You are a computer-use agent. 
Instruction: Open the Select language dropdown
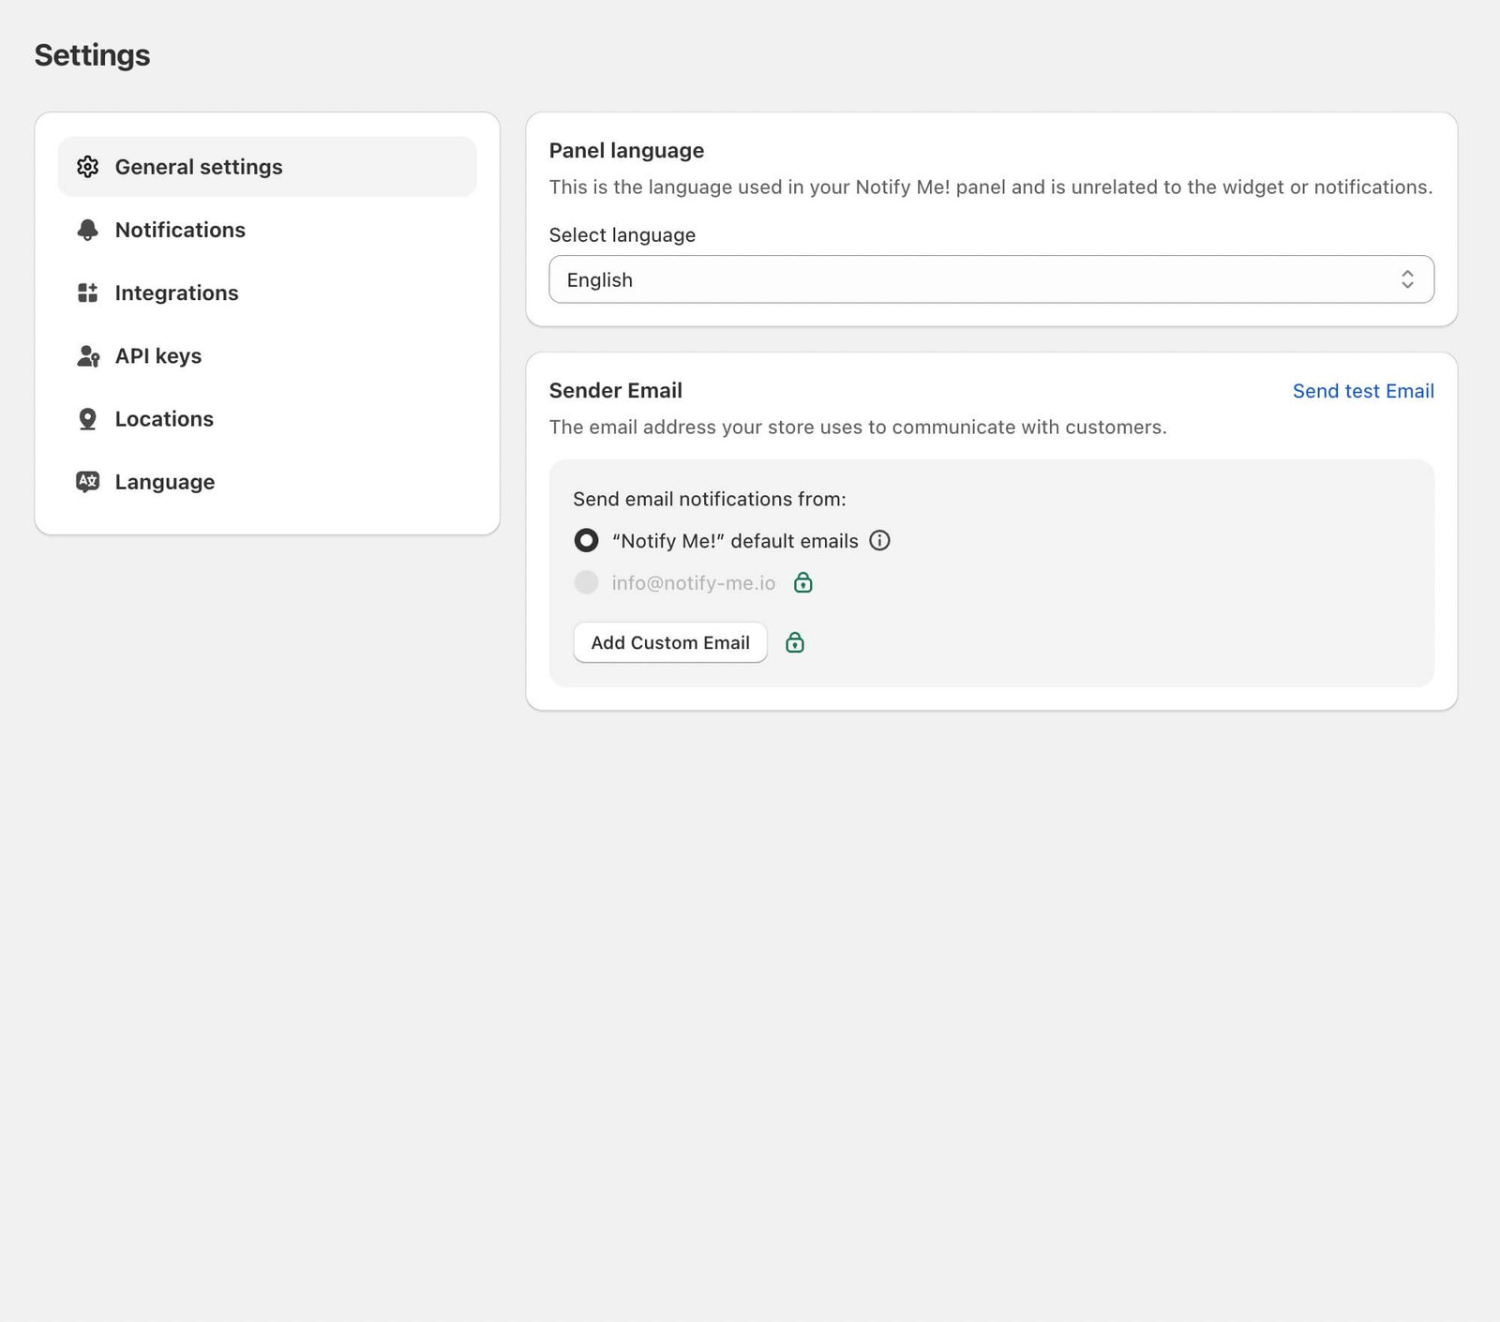(991, 279)
